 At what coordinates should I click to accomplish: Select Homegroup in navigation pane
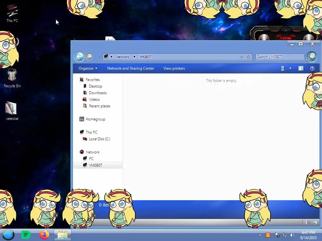tap(96, 119)
